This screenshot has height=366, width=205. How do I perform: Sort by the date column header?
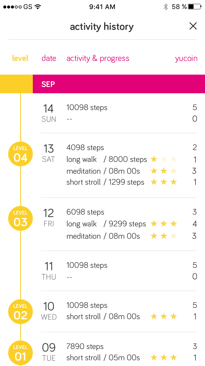point(49,58)
